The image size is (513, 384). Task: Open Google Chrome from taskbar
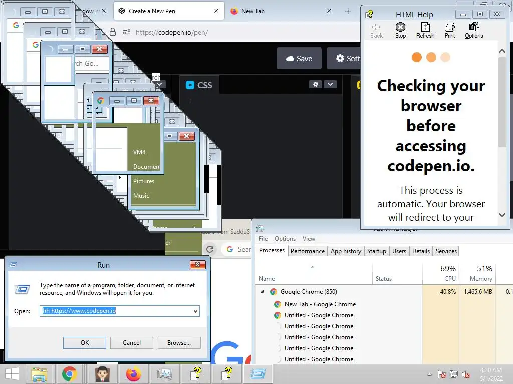click(x=69, y=374)
